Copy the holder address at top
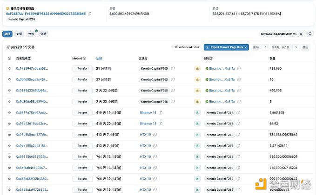This screenshot has height=195, width=316. pyautogui.click(x=90, y=13)
